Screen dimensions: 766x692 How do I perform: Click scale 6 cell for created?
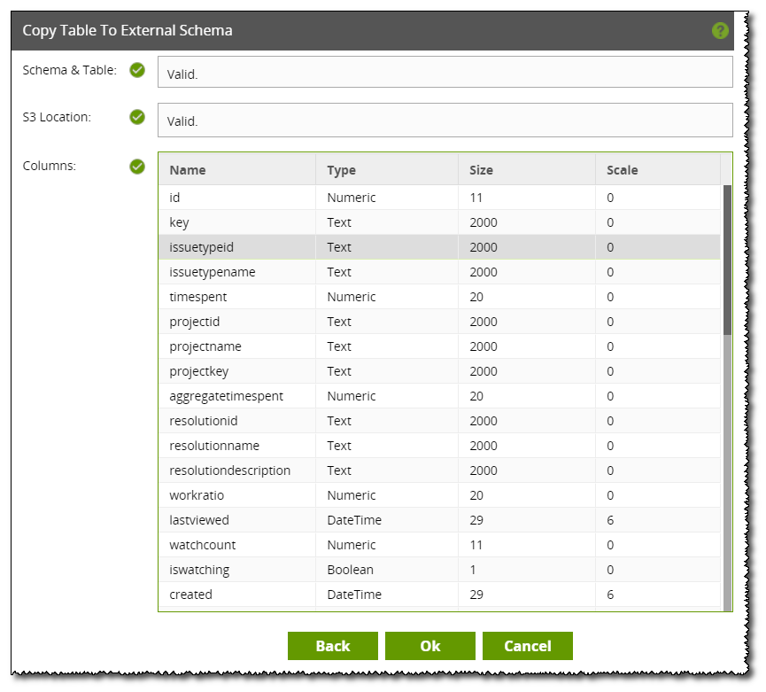point(658,595)
